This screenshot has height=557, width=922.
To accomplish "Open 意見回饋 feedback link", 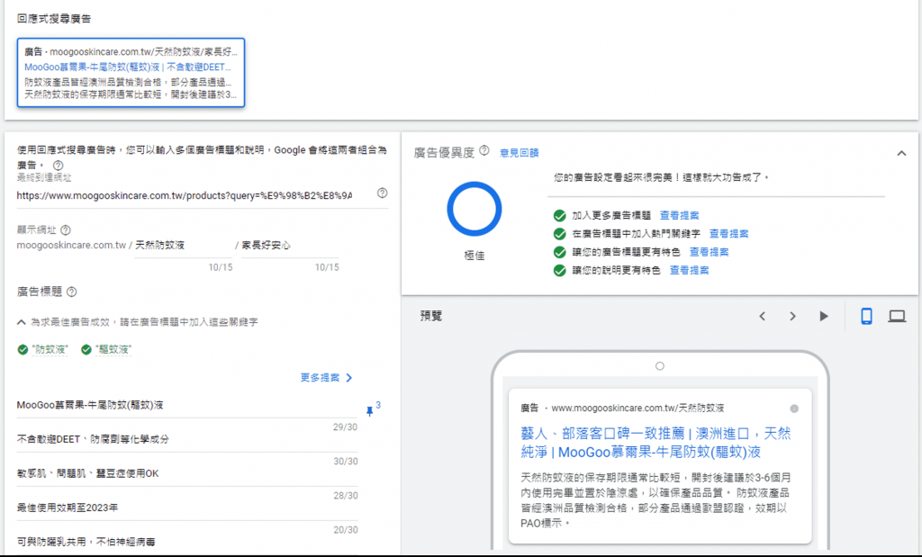I will coord(520,153).
